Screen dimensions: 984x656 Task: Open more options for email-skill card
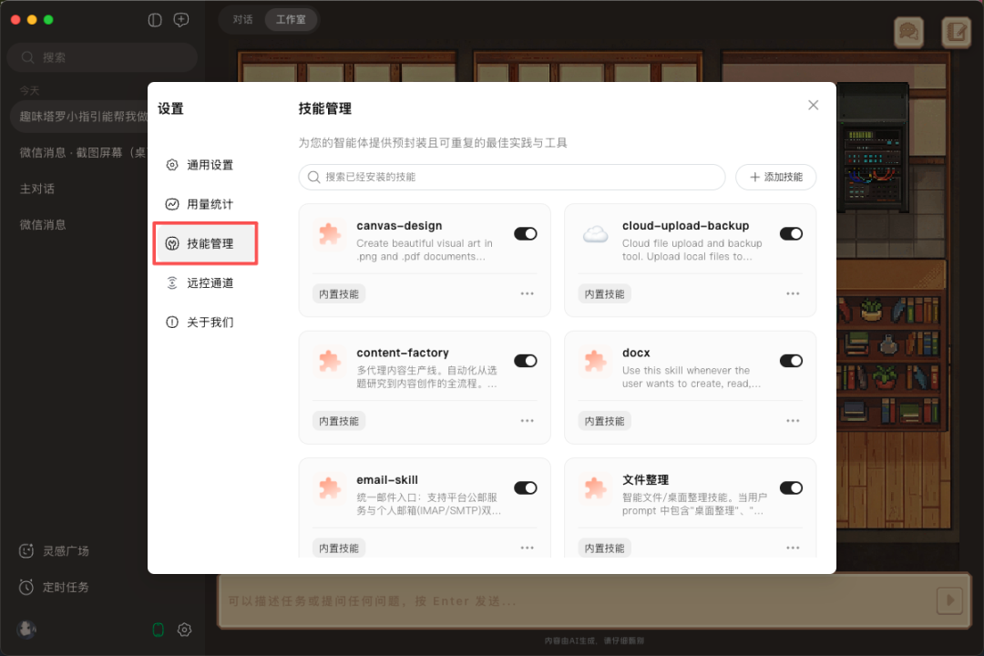point(528,548)
